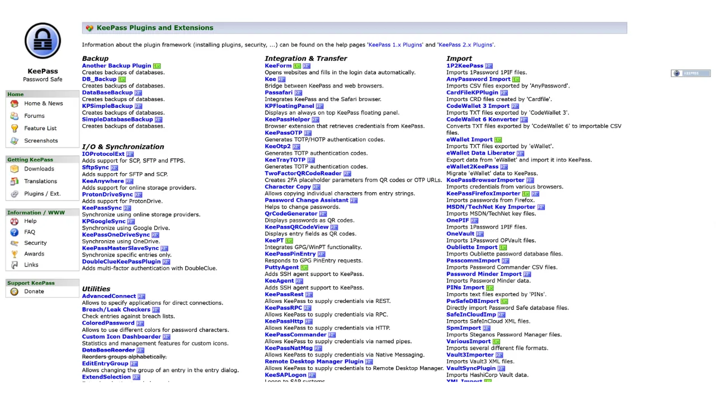Click the small KeePass banner at right
The image size is (716, 399).
pyautogui.click(x=690, y=73)
